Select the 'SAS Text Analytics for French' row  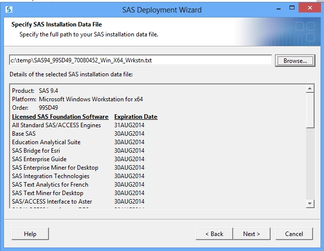point(78,185)
